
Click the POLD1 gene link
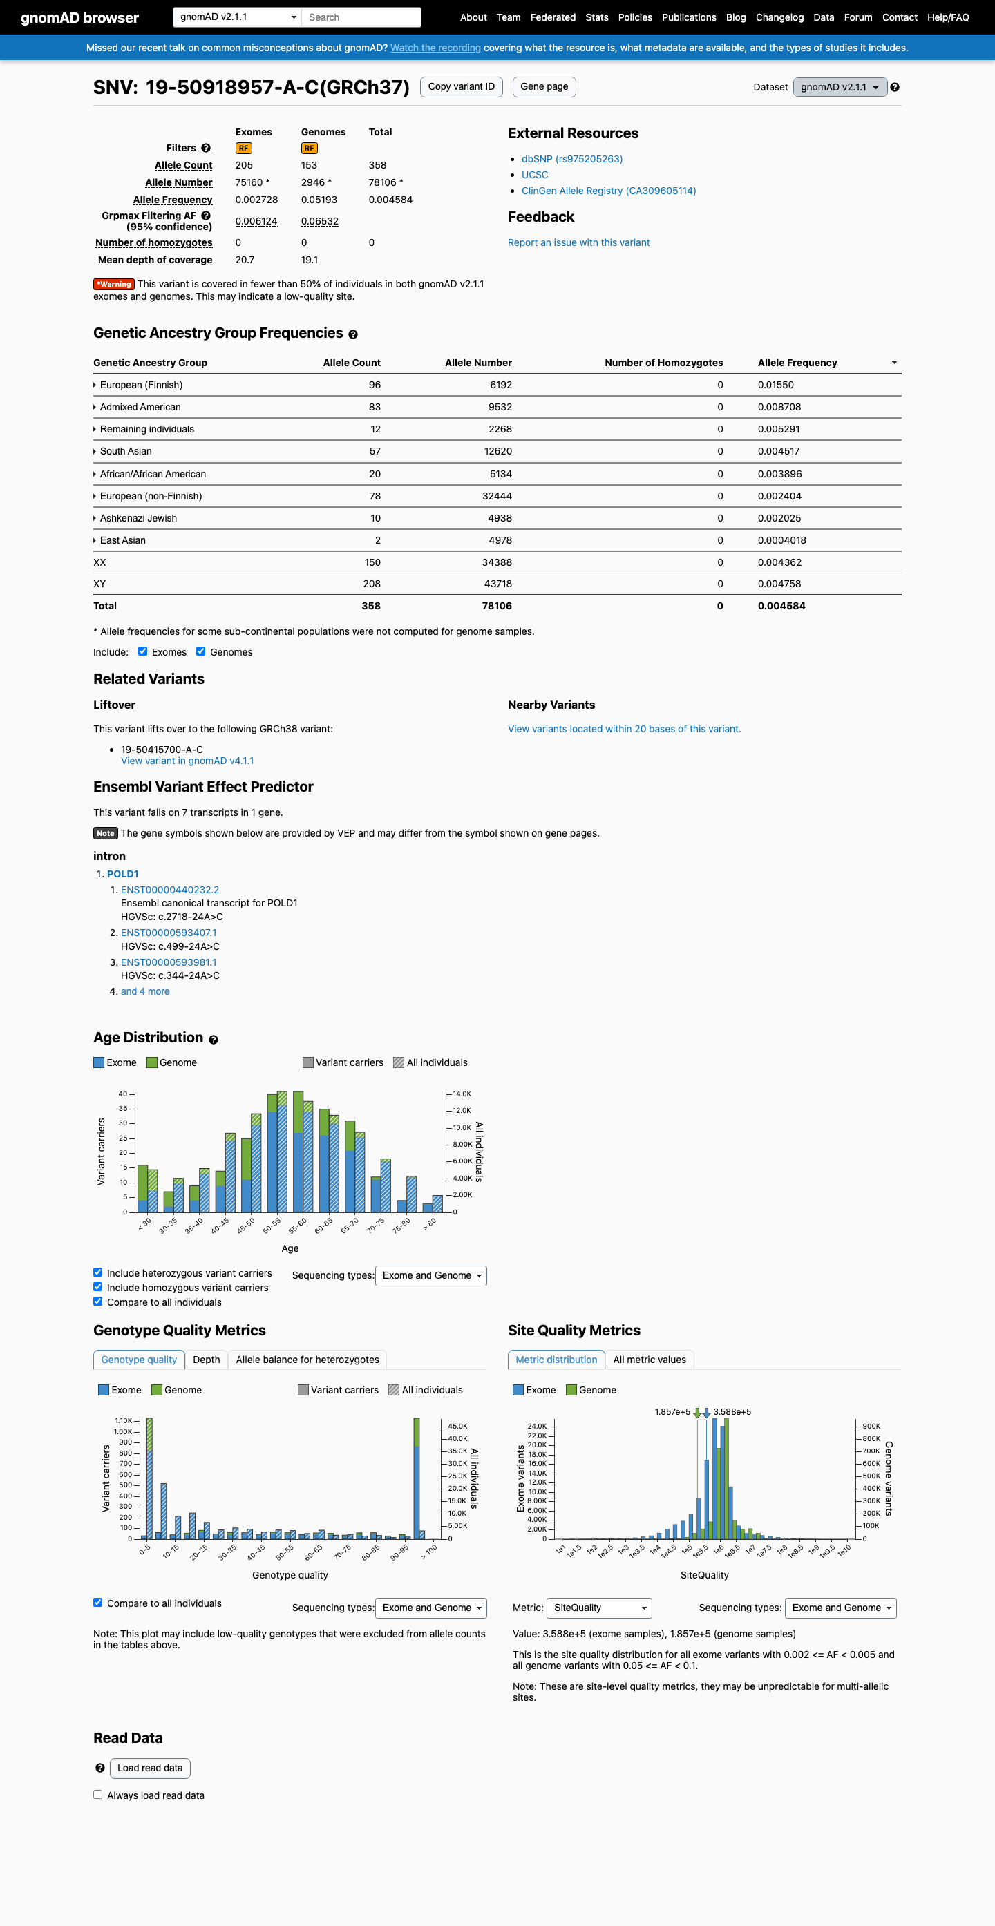122,874
